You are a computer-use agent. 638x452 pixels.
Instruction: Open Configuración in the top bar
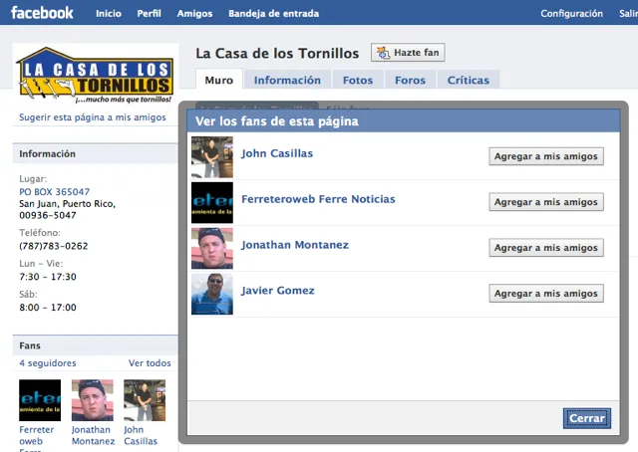(x=571, y=13)
